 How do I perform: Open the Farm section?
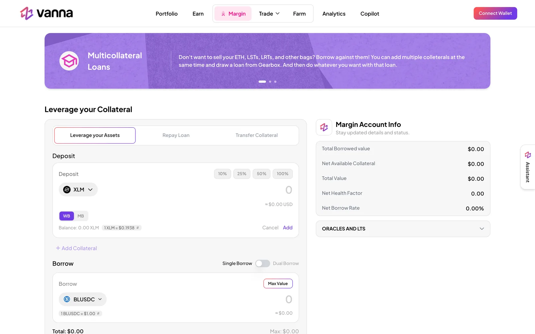(x=299, y=14)
